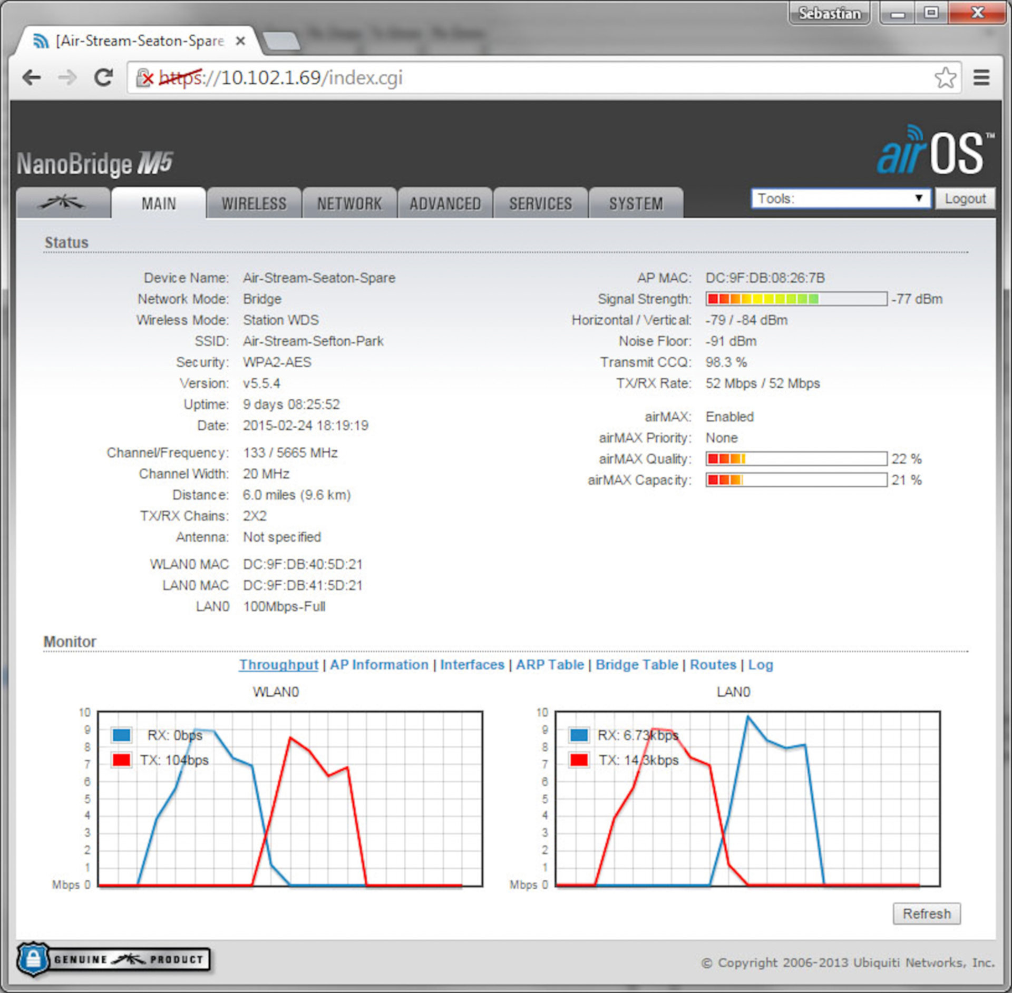Click the Sebastian profile button
The height and width of the screenshot is (993, 1012).
[x=830, y=13]
